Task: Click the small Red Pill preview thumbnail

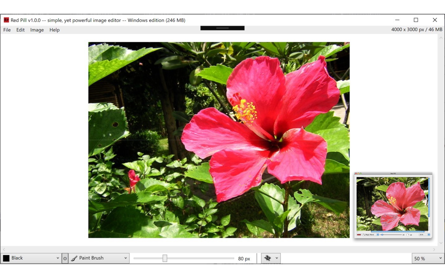Action: 393,205
